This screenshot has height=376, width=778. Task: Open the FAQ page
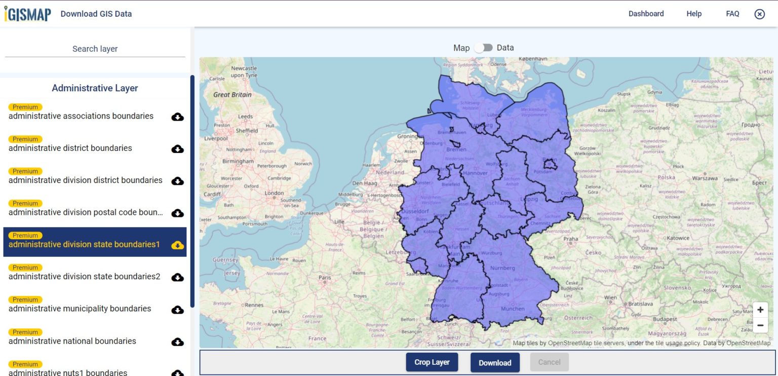pyautogui.click(x=732, y=14)
